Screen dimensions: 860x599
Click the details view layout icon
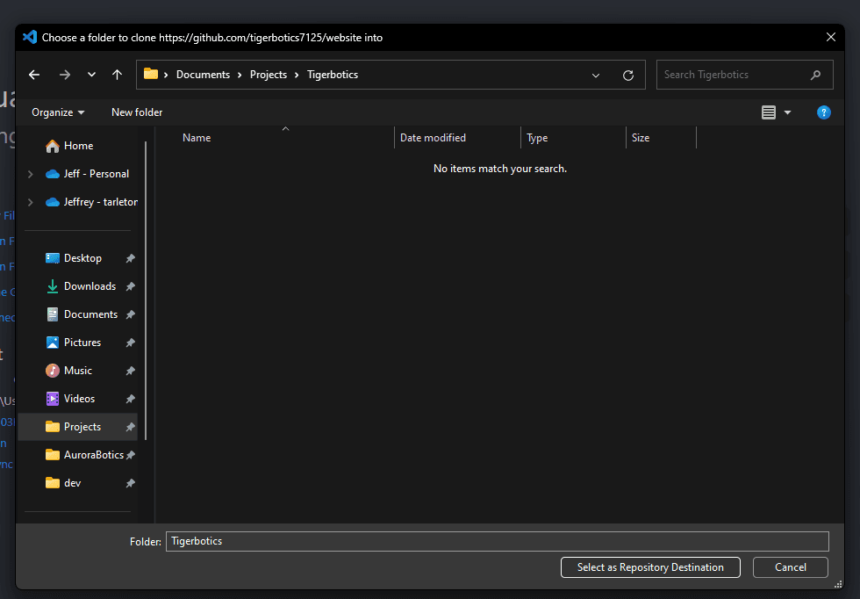(770, 112)
